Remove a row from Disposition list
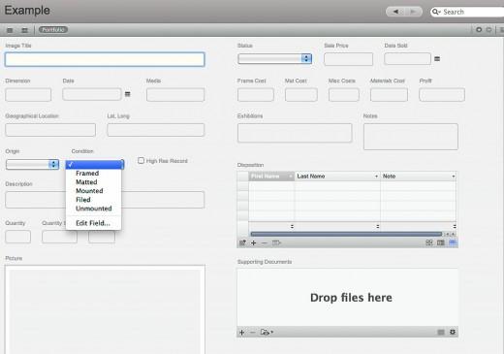Viewport: 504px width, 354px height. pos(265,242)
